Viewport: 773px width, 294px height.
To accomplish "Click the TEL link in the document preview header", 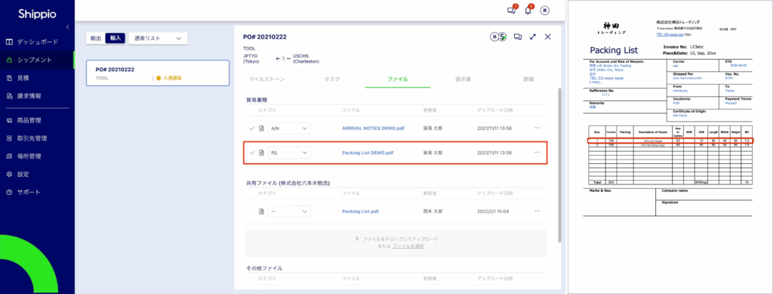I will (669, 35).
